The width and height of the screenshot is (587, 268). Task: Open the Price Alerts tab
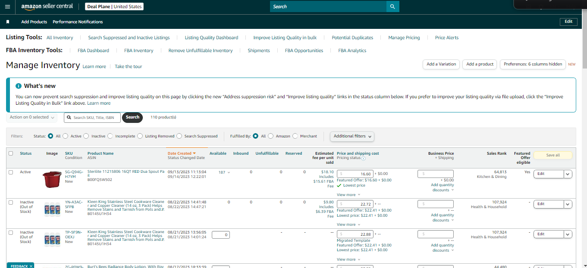(447, 37)
